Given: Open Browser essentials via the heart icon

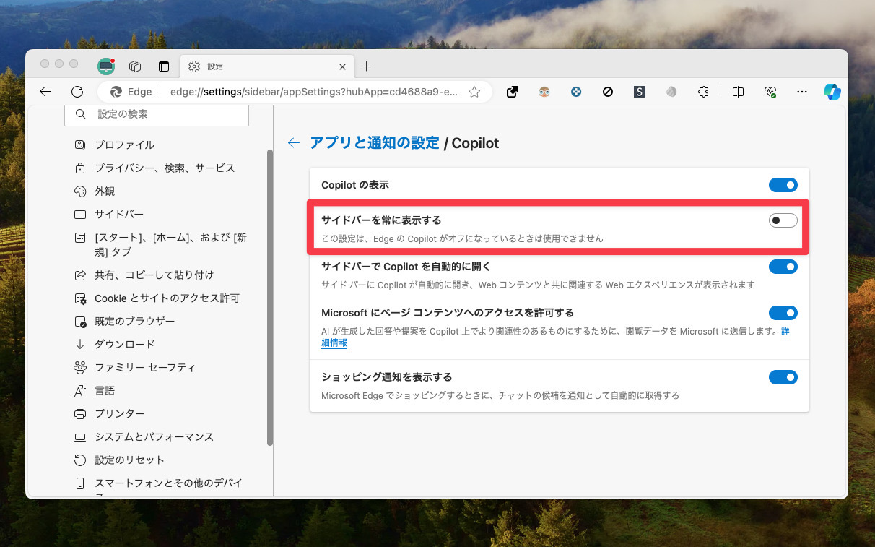Looking at the screenshot, I should (x=769, y=92).
